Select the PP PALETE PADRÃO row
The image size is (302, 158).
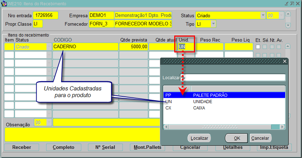point(224,95)
